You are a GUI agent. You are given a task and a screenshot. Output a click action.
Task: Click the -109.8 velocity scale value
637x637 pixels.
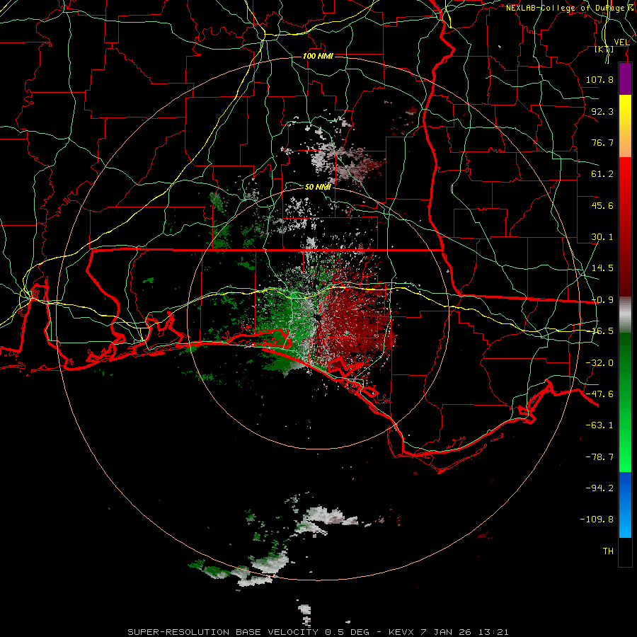pos(597,520)
